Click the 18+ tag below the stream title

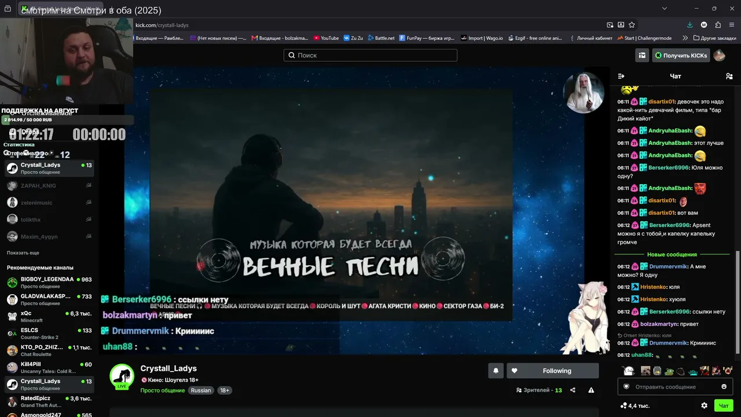tap(225, 390)
